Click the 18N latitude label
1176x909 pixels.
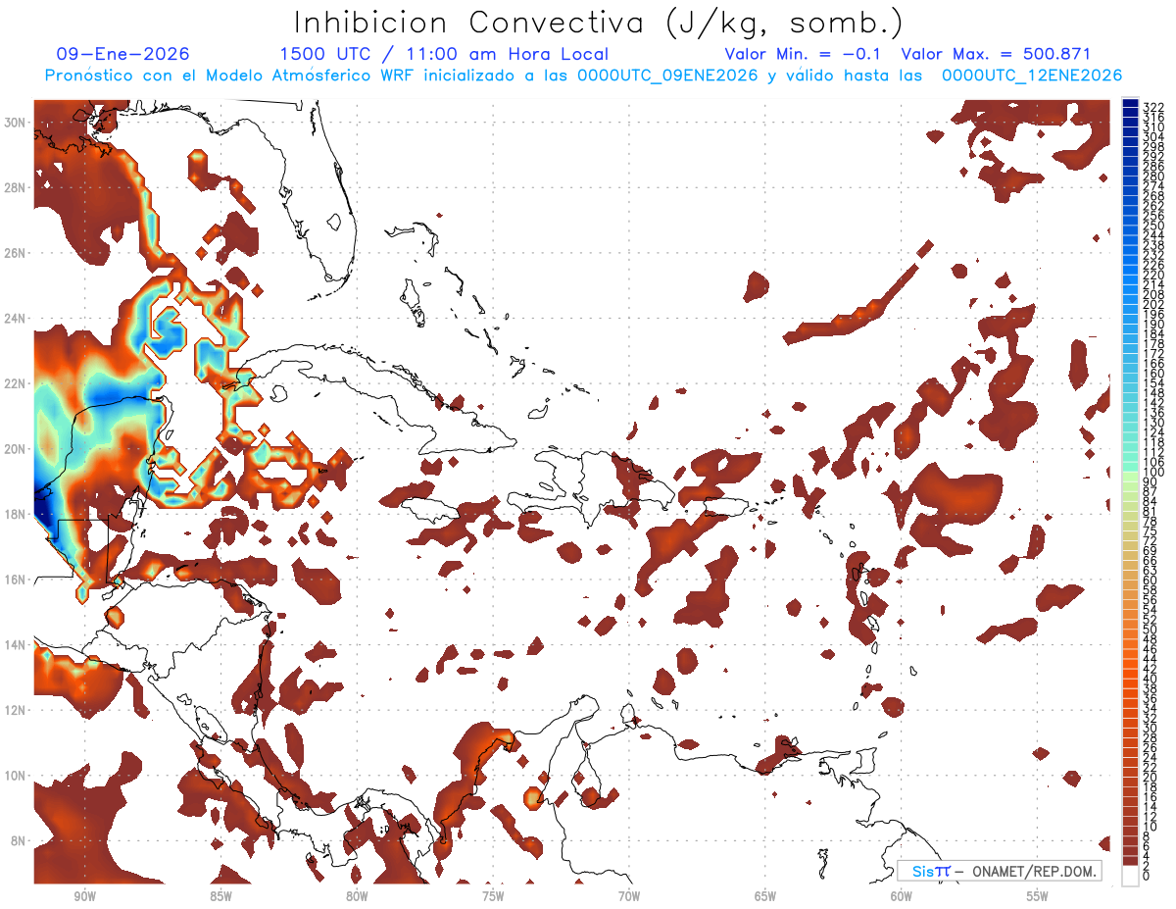(16, 514)
